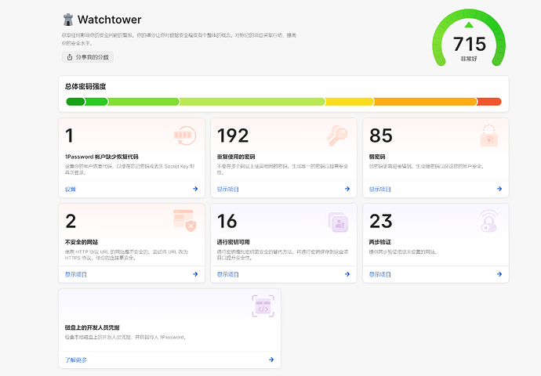Click the arrow on the 16 passkeys card
The width and height of the screenshot is (541, 376).
coord(347,274)
